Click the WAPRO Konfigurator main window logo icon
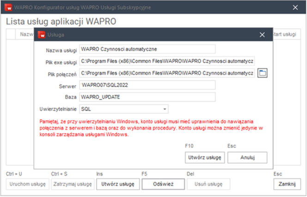 pyautogui.click(x=8, y=7)
